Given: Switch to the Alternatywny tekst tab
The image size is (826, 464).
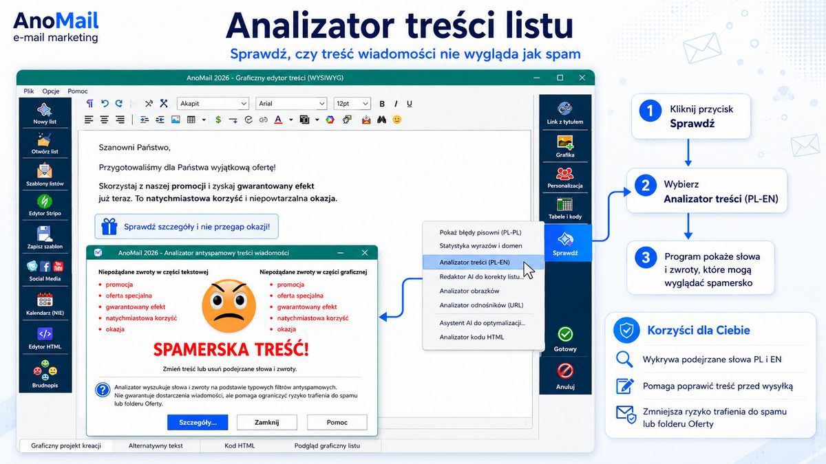Looking at the screenshot, I should point(156,445).
